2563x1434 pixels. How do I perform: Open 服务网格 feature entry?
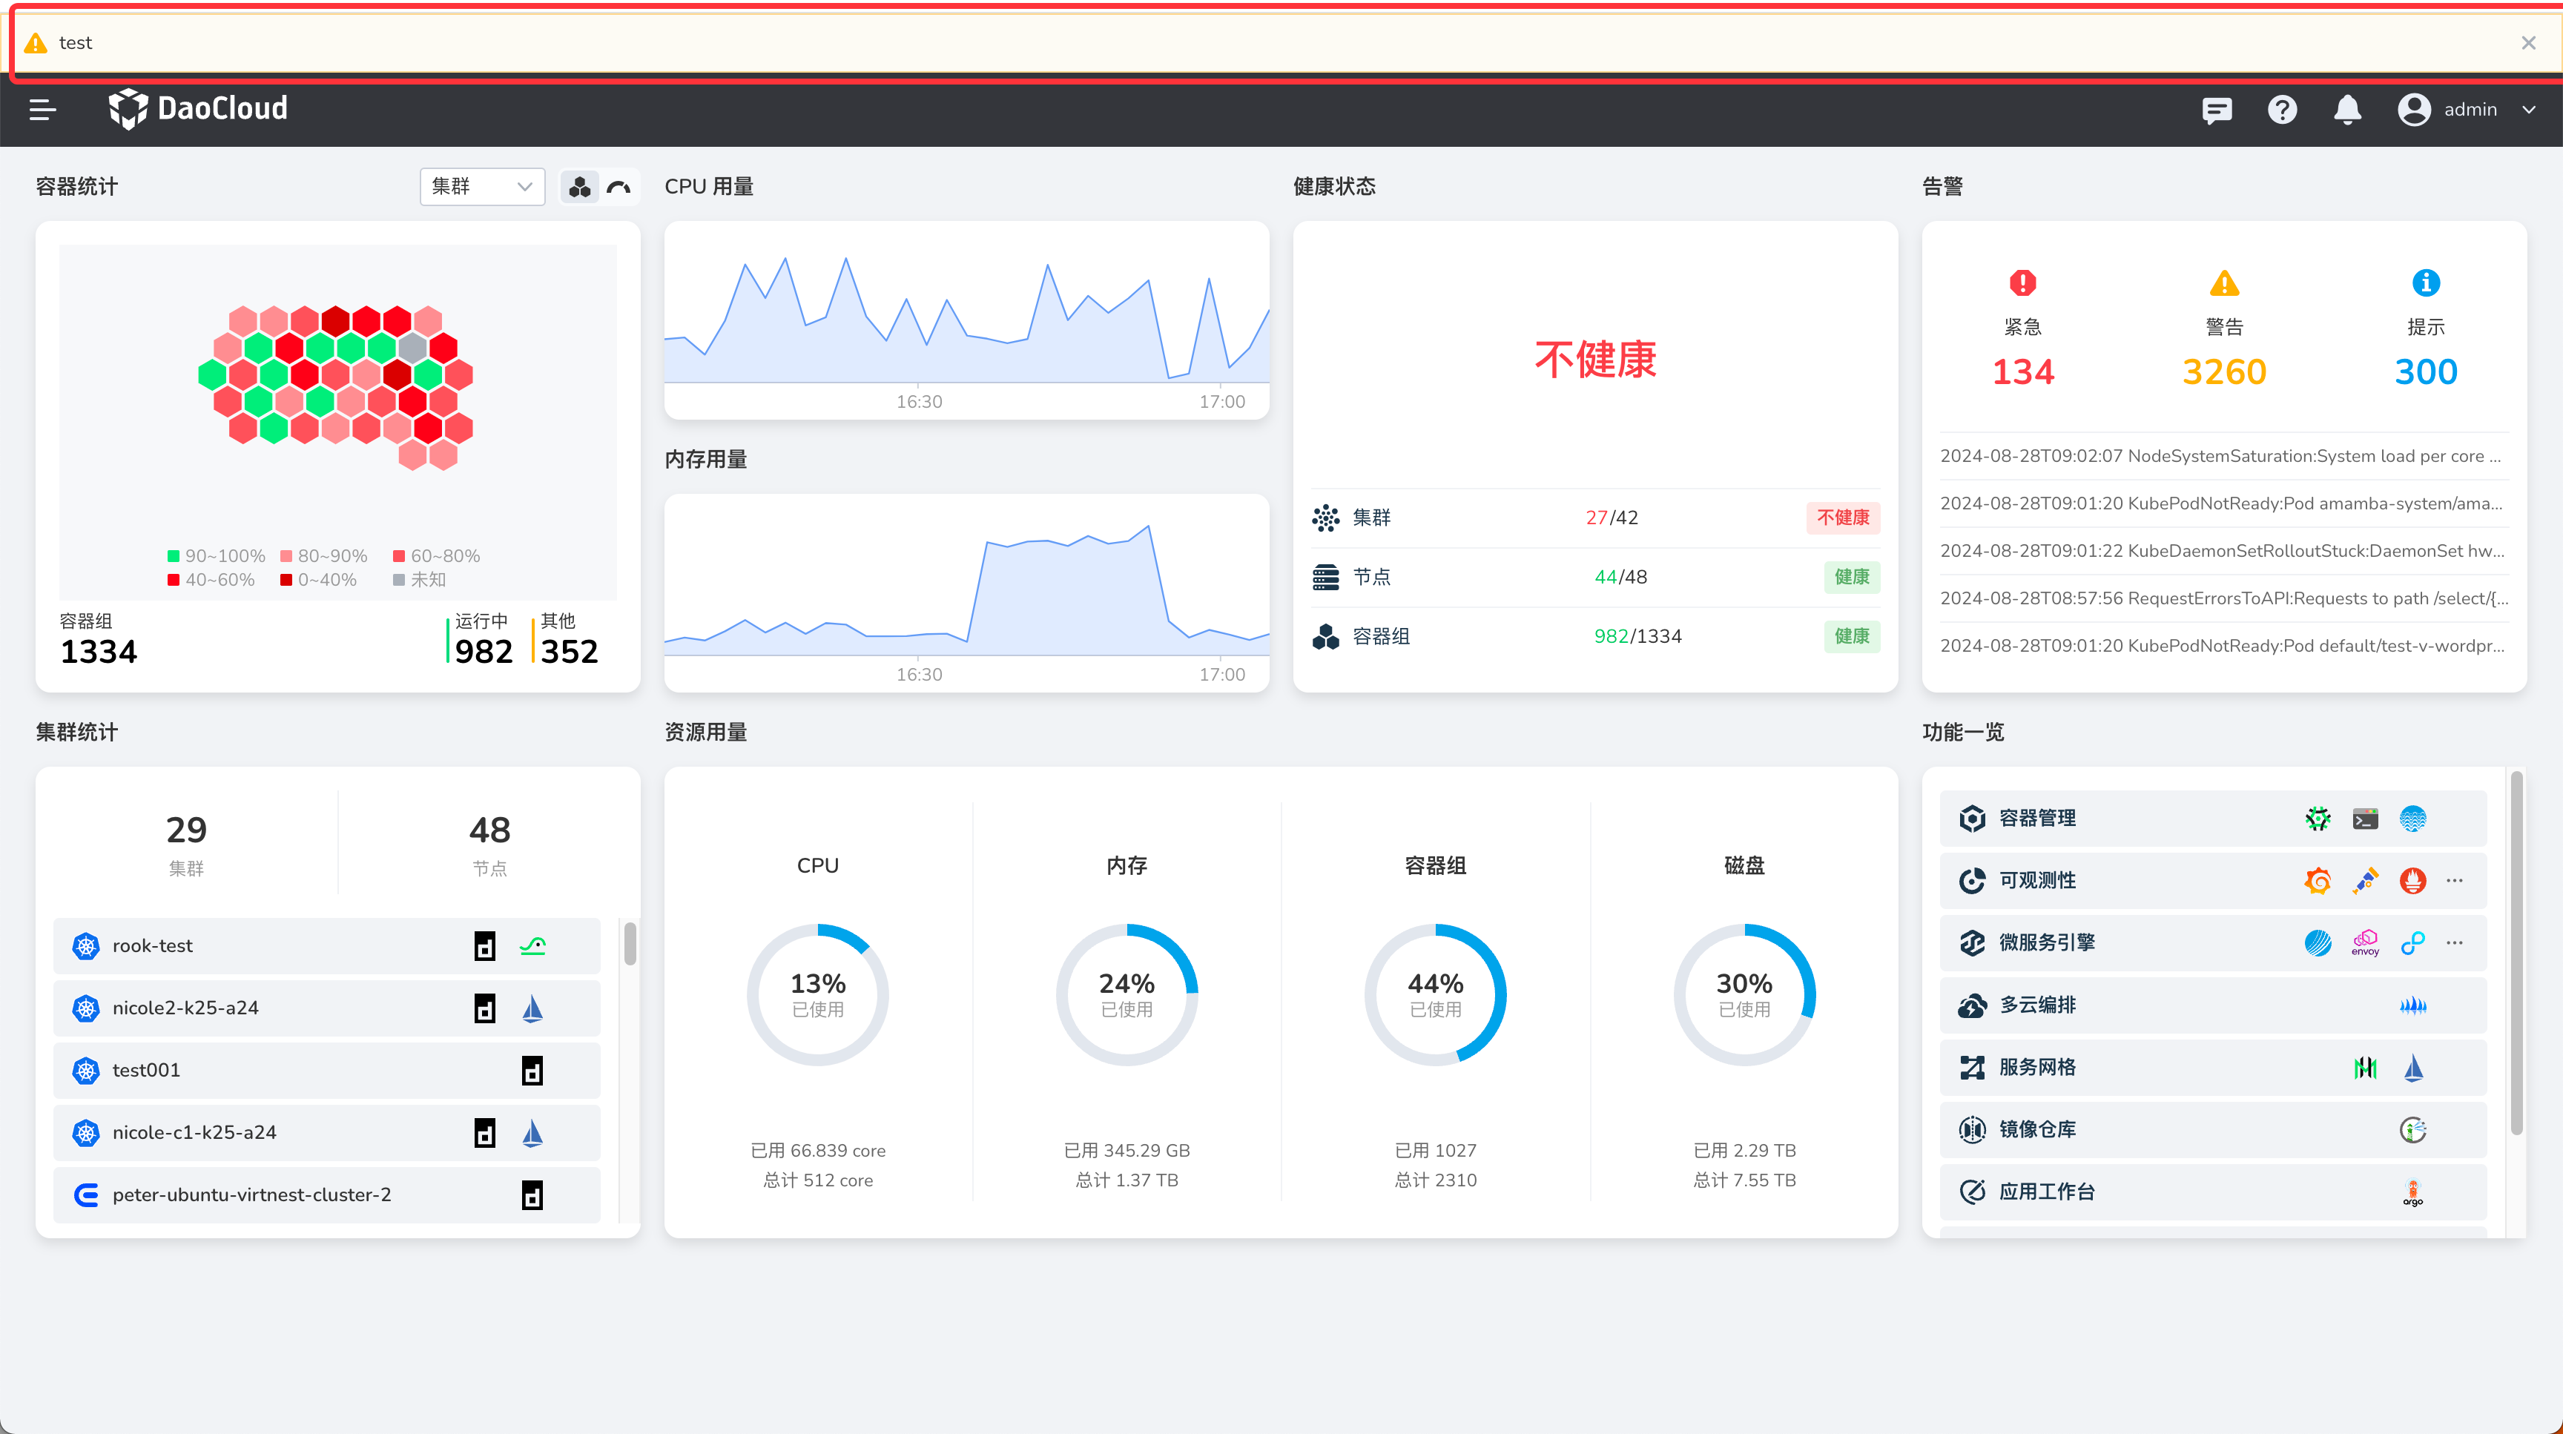2036,1067
